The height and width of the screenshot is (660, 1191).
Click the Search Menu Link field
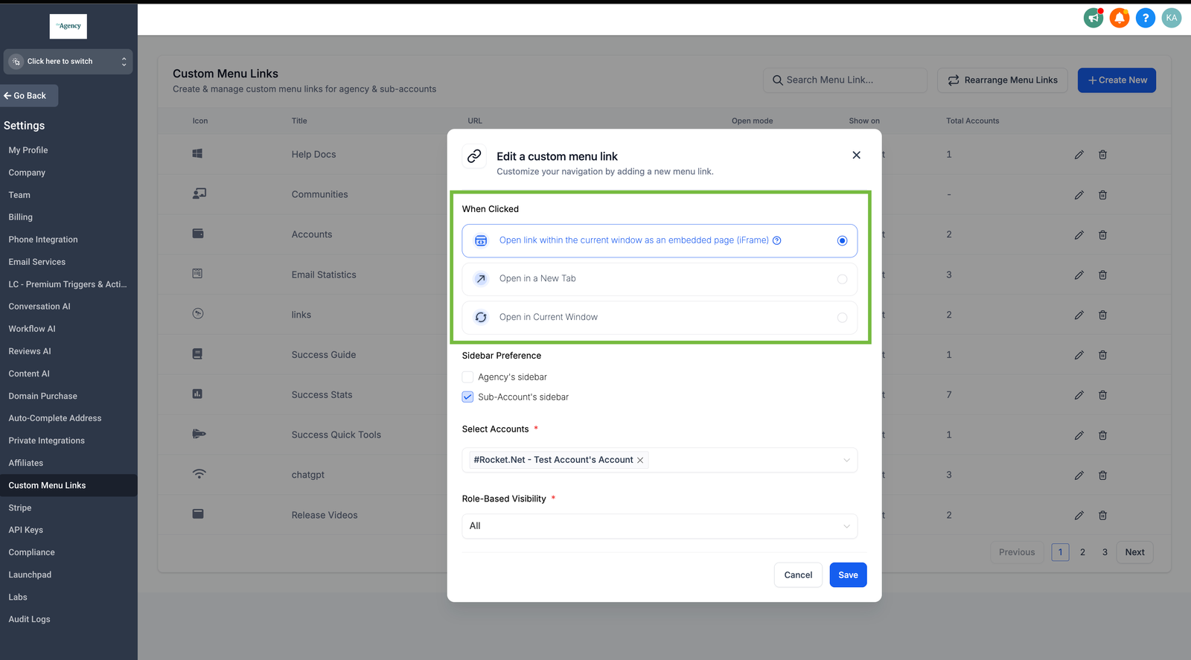845,80
